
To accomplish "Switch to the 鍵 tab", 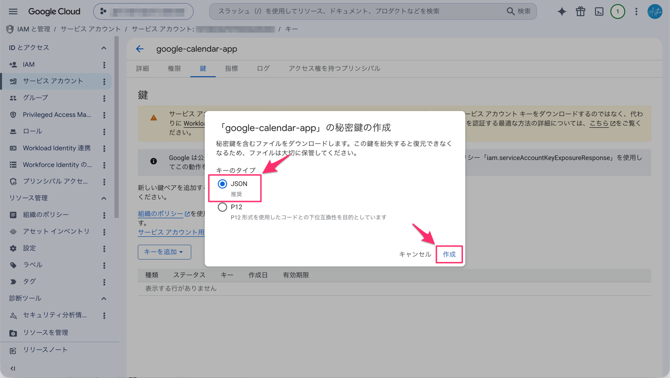I will click(x=203, y=68).
